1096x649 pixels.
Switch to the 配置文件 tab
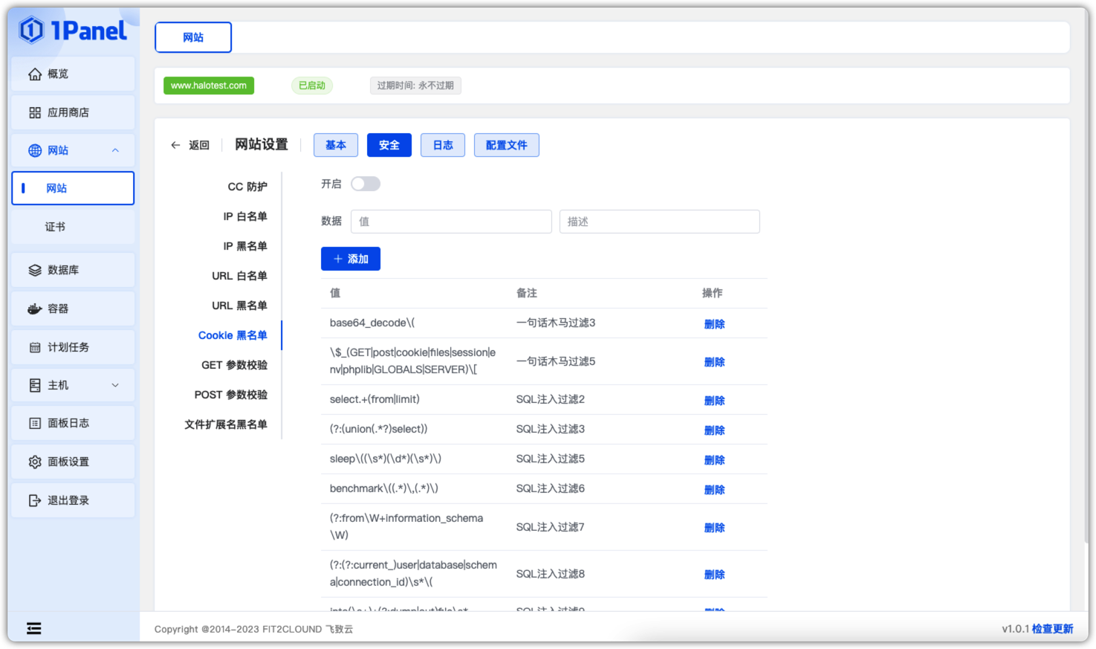coord(506,145)
